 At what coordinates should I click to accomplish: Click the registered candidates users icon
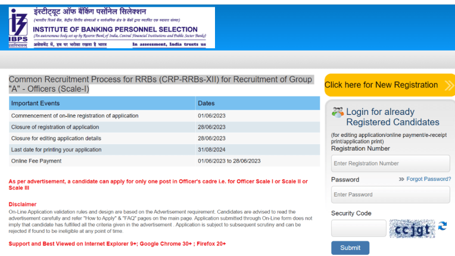tap(338, 112)
